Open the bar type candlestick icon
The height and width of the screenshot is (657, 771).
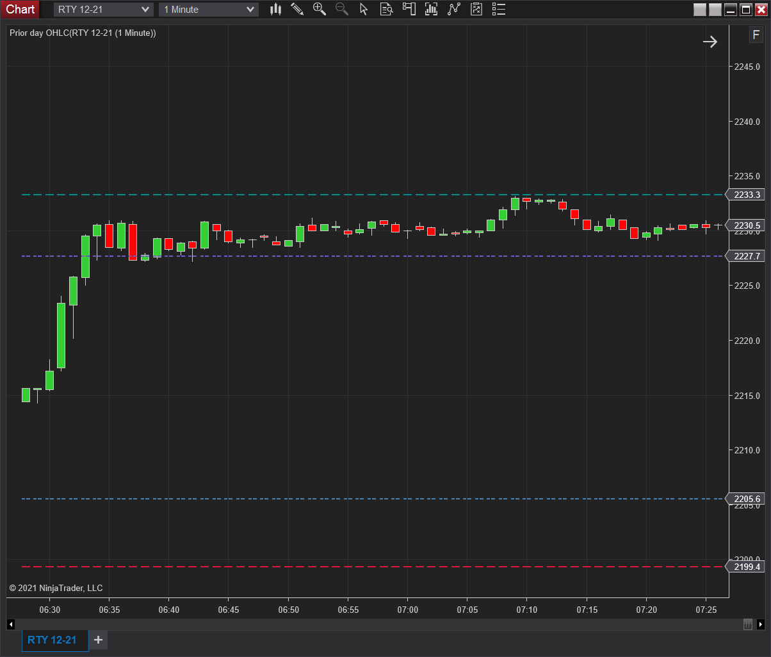[276, 9]
